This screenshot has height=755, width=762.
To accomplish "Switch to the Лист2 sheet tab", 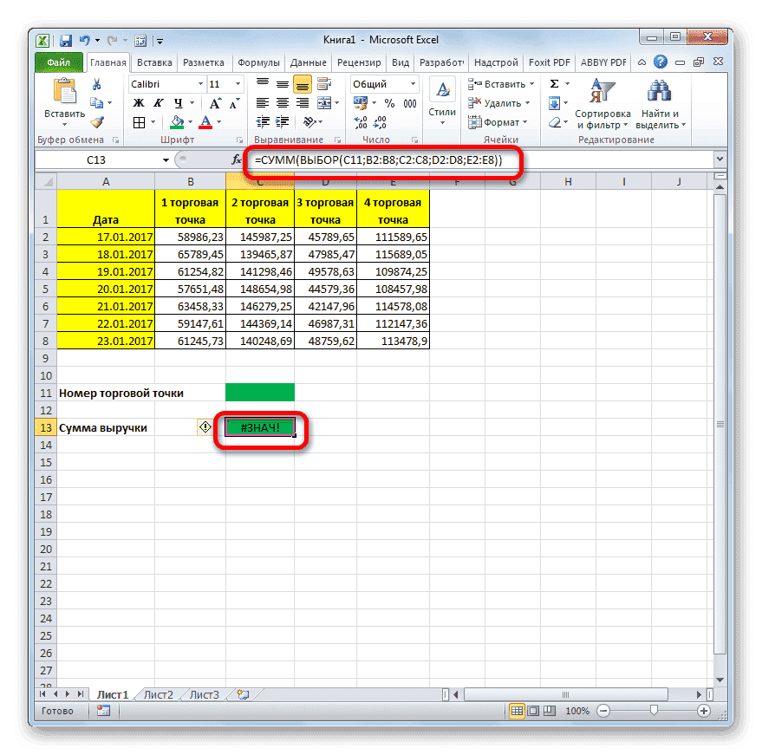I will tap(158, 693).
